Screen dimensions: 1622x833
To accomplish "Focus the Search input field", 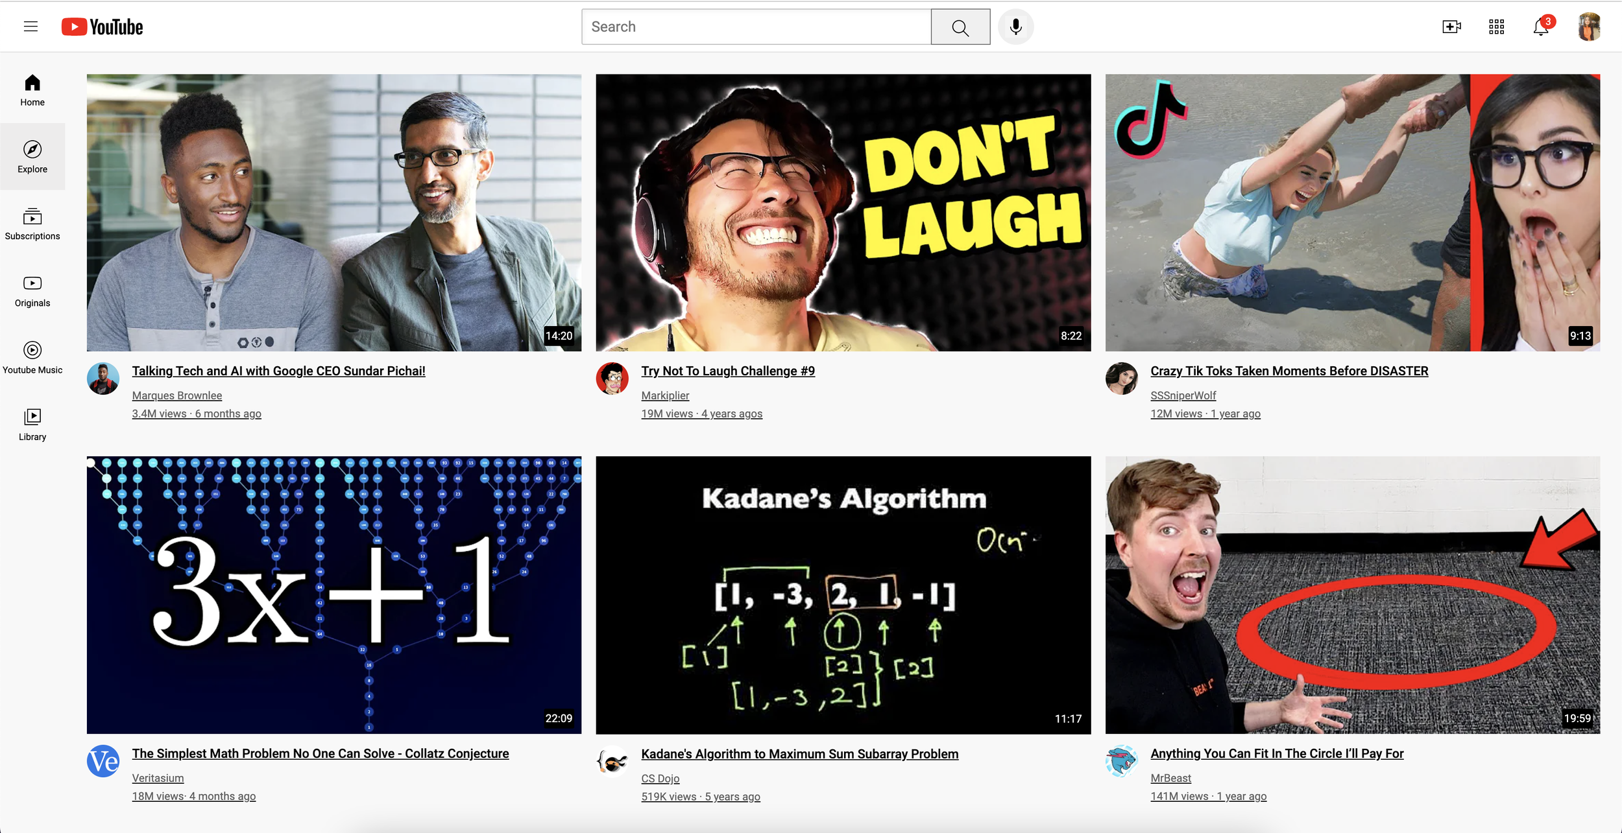I will coord(756,27).
